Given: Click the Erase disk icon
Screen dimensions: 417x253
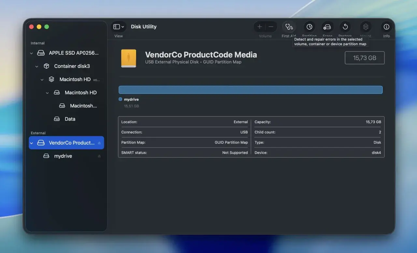Looking at the screenshot, I should (x=327, y=27).
